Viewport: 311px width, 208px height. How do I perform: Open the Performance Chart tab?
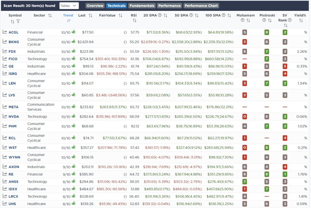point(201,6)
